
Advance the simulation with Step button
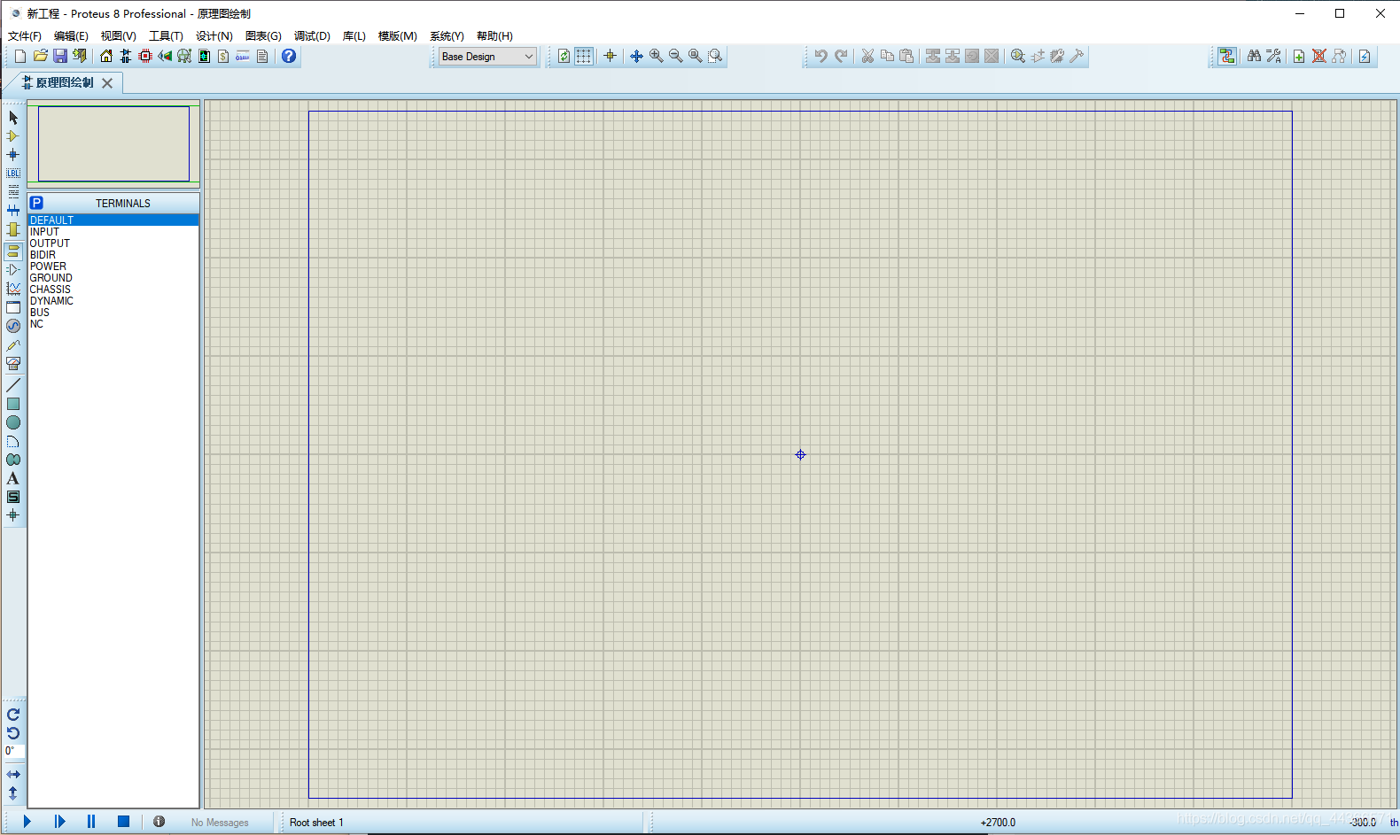(59, 822)
